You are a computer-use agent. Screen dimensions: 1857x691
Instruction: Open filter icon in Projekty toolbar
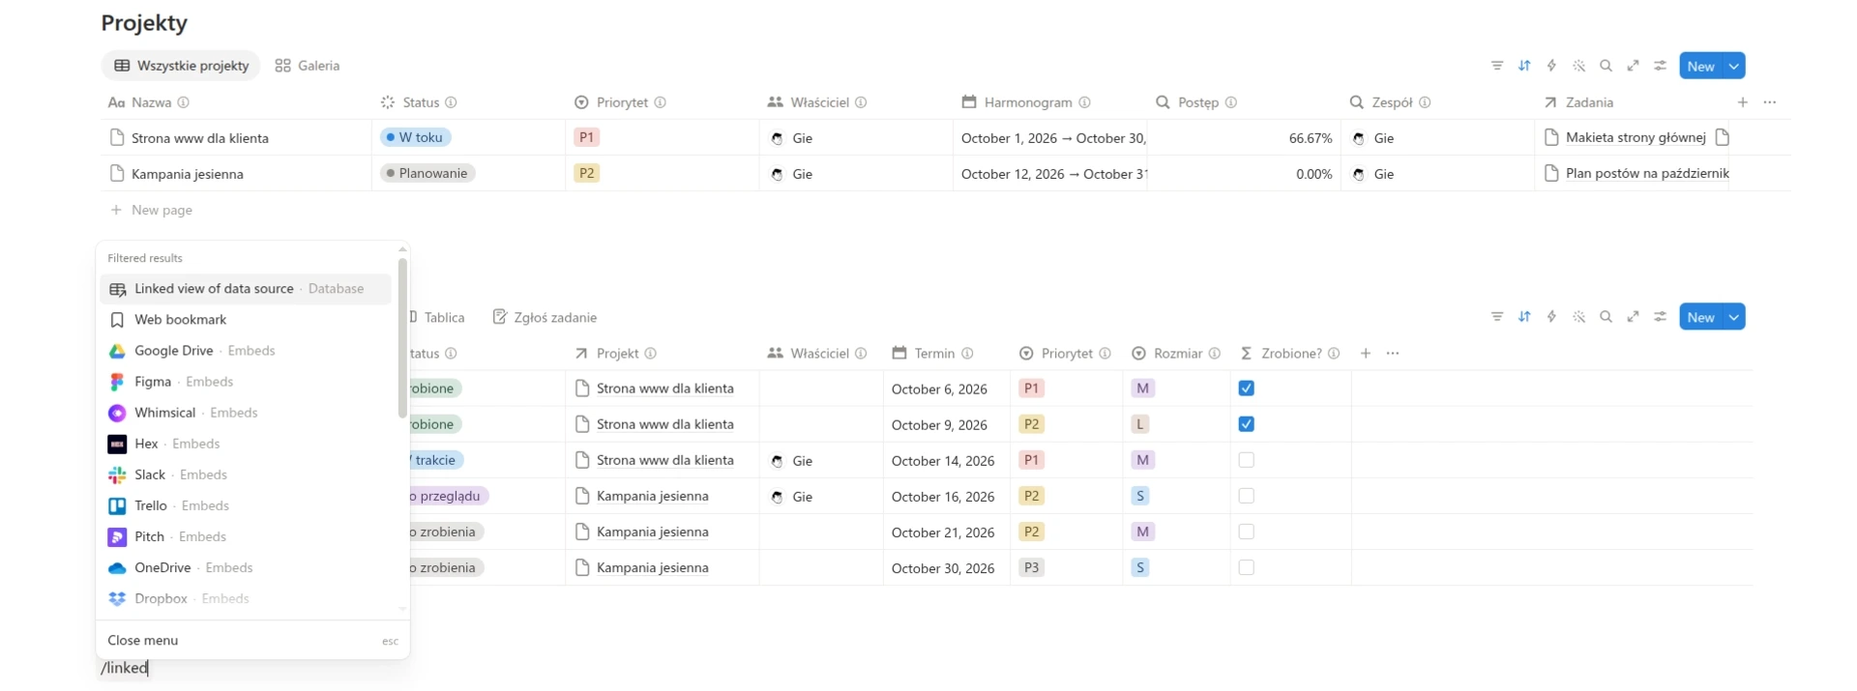click(1497, 66)
